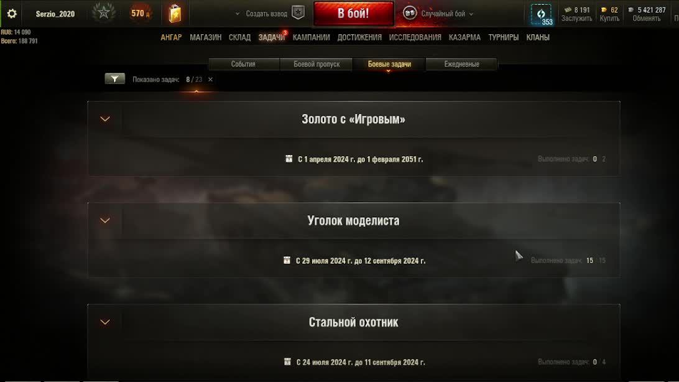
Task: Open the ИССЛЕДОВАНИЯ menu
Action: tap(415, 38)
